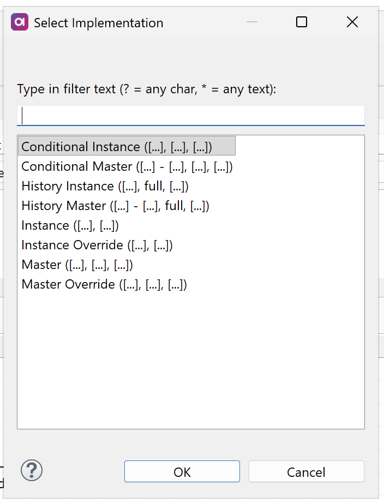The width and height of the screenshot is (384, 503).
Task: Click the Select Implementation title text
Action: pos(98,23)
